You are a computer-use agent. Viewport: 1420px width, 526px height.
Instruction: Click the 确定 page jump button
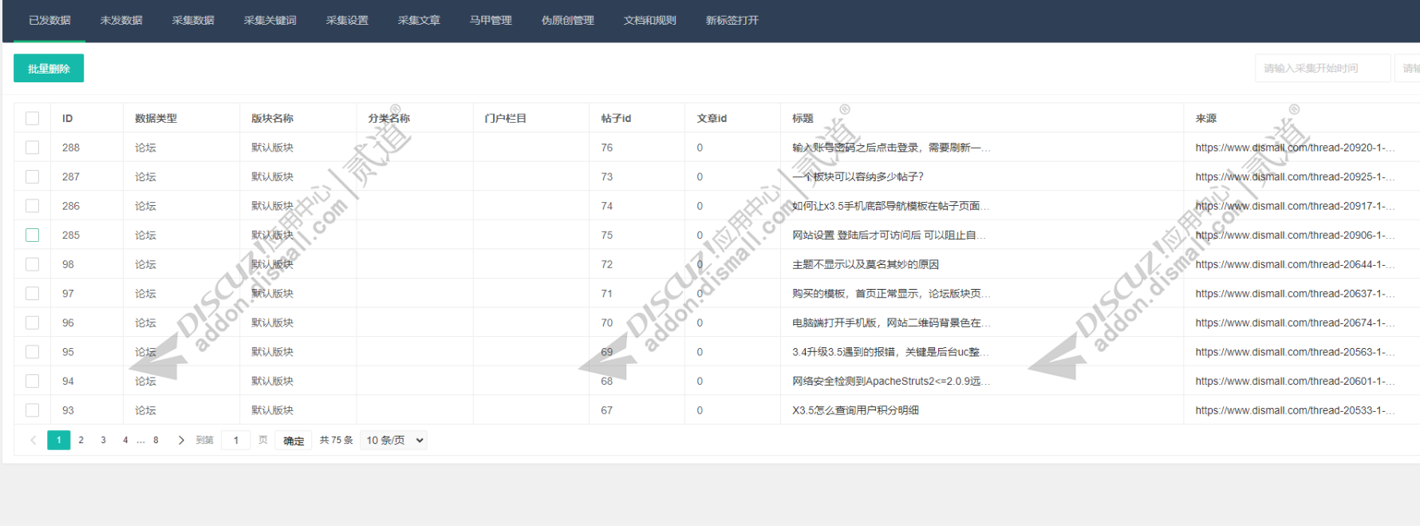pyautogui.click(x=293, y=441)
